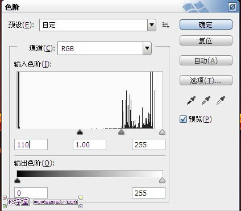
Task: Click the output highlight field 255
Action: tap(148, 193)
